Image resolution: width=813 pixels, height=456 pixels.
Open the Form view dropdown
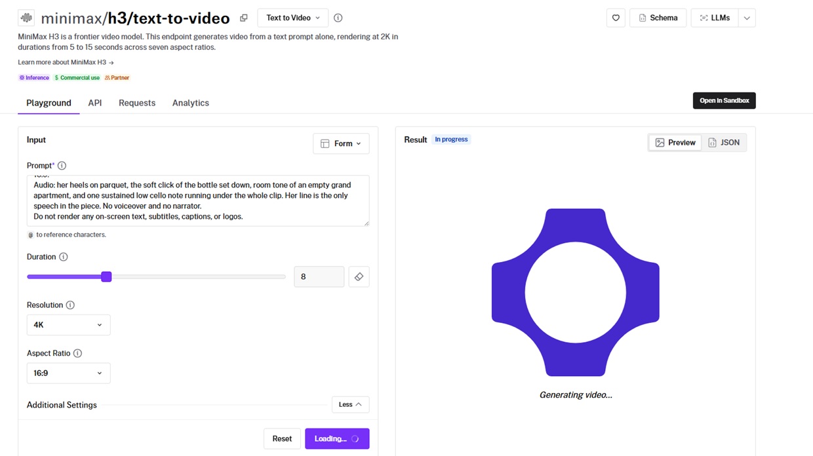(341, 143)
